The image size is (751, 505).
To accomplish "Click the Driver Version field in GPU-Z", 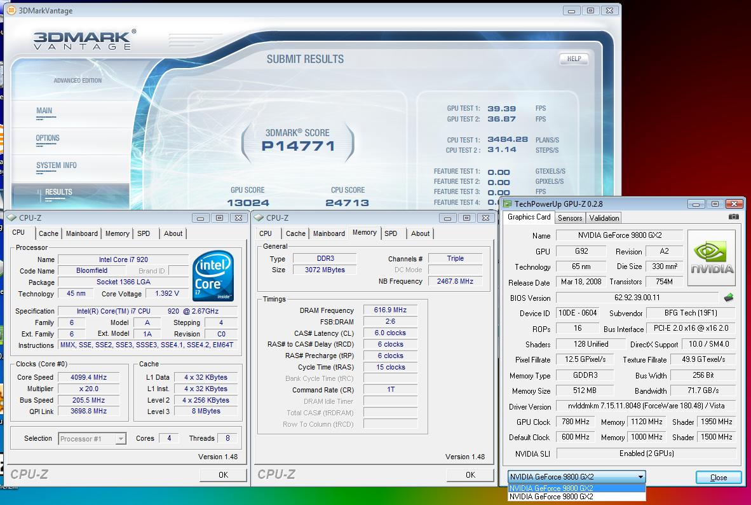I will tap(646, 406).
